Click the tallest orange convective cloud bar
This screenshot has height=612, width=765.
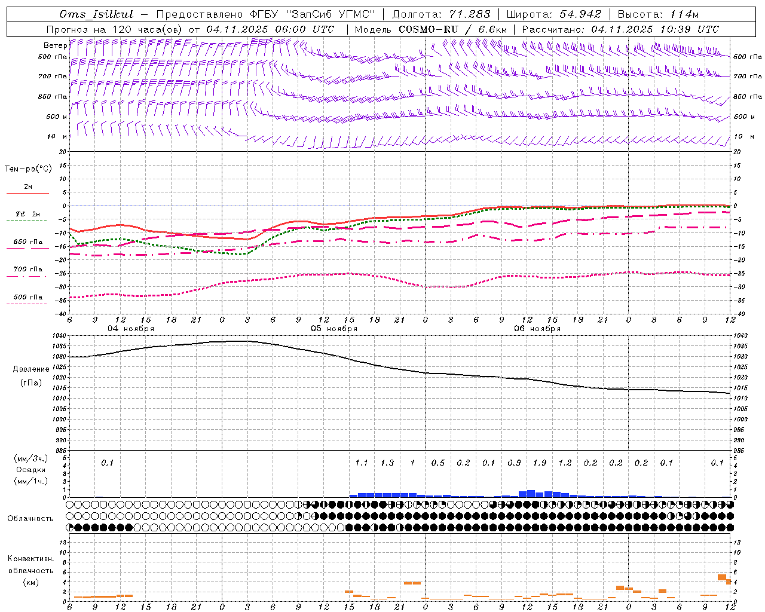tap(722, 577)
